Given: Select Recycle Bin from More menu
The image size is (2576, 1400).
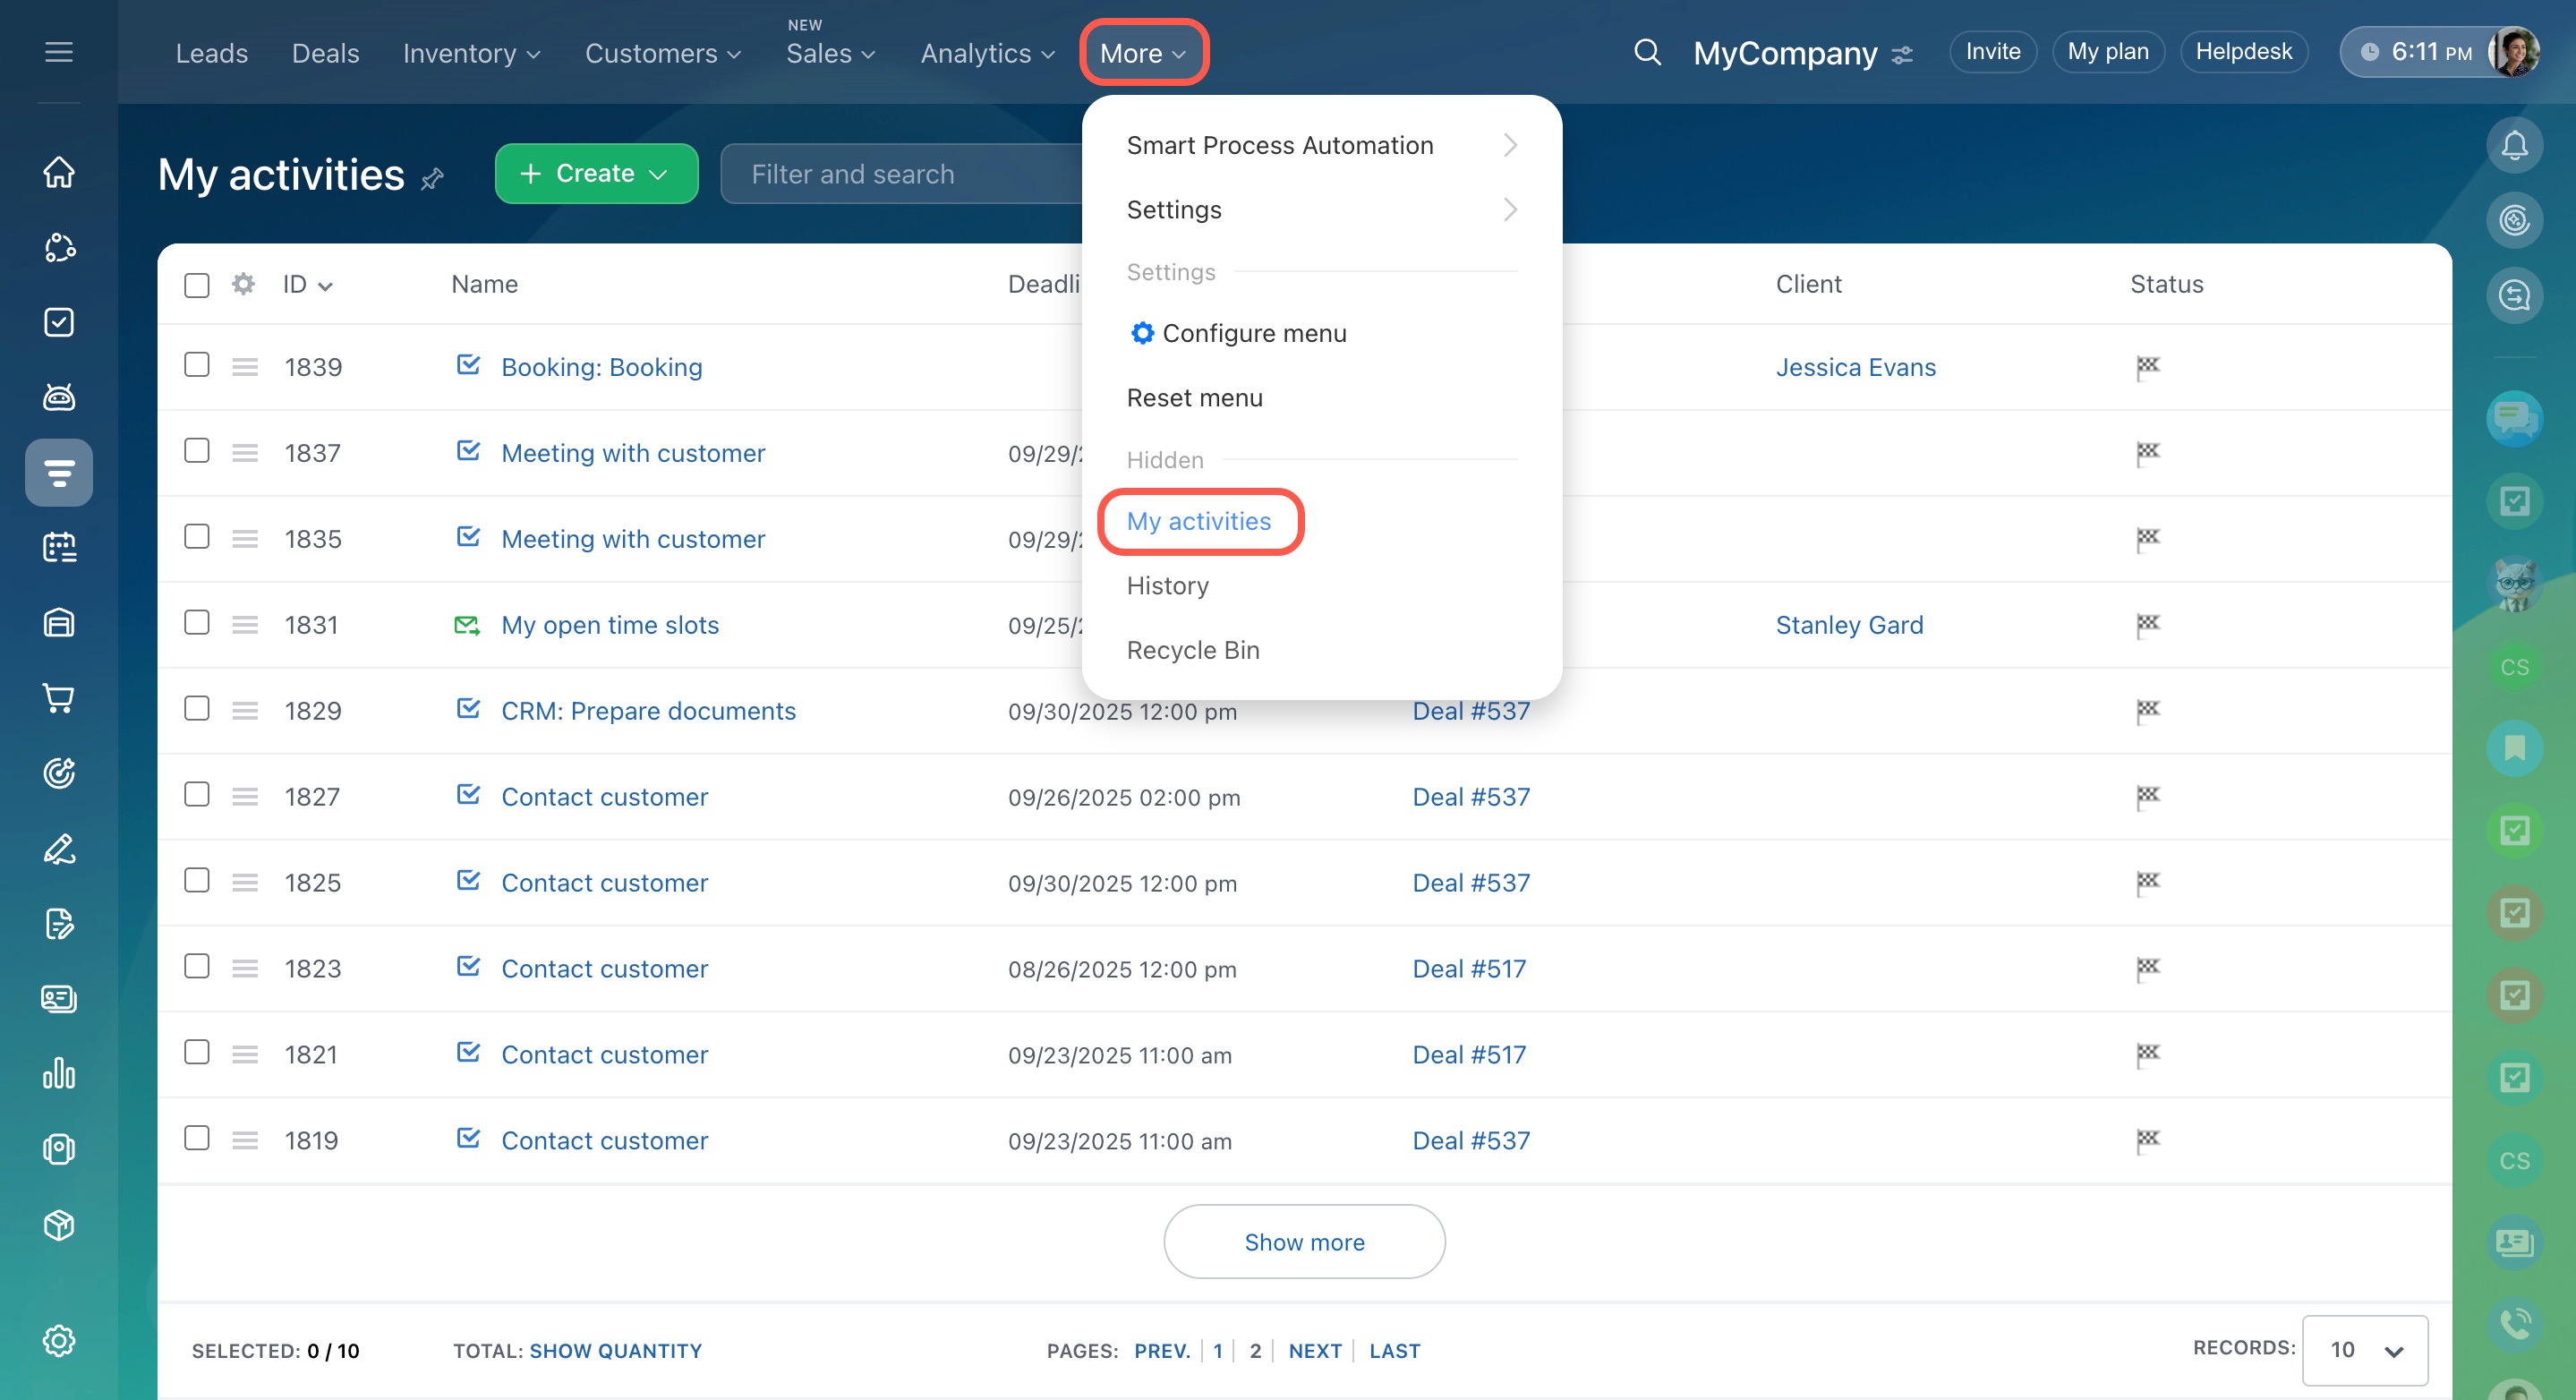Looking at the screenshot, I should point(1193,650).
